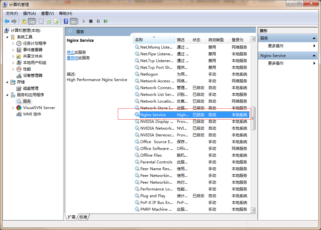Click the Up one level folder icon
Image resolution: width=321 pixels, height=230 pixels.
pyautogui.click(x=24, y=21)
